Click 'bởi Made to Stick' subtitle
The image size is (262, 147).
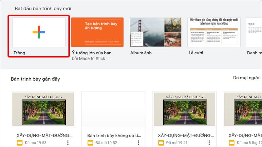88,59
